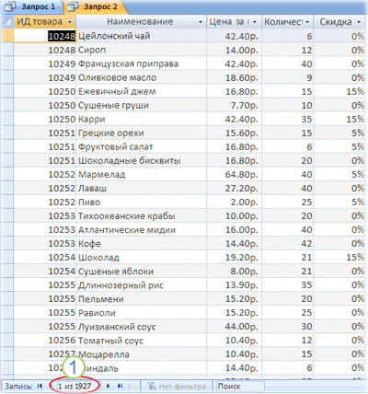Viewport: 368px width, 394px height.
Task: Click the cell 'Шоколадные бисквиты'
Action: pos(141,160)
